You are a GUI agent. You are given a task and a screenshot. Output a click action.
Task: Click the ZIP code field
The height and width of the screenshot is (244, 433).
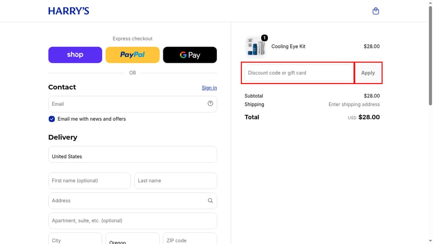(x=190, y=239)
